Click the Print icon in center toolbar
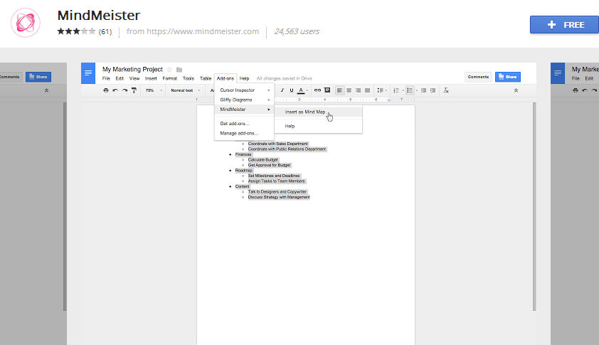599x345 pixels. [x=106, y=90]
